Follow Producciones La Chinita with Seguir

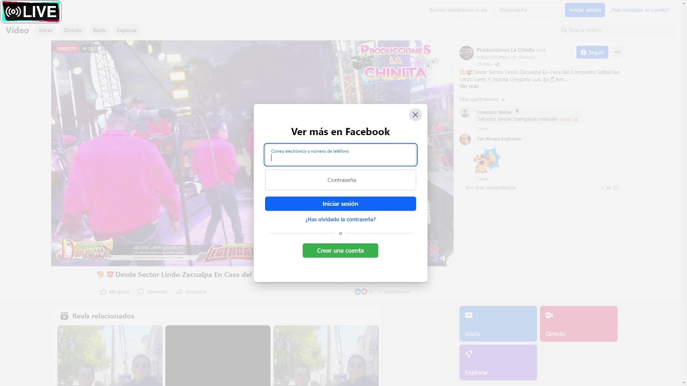[x=592, y=52]
